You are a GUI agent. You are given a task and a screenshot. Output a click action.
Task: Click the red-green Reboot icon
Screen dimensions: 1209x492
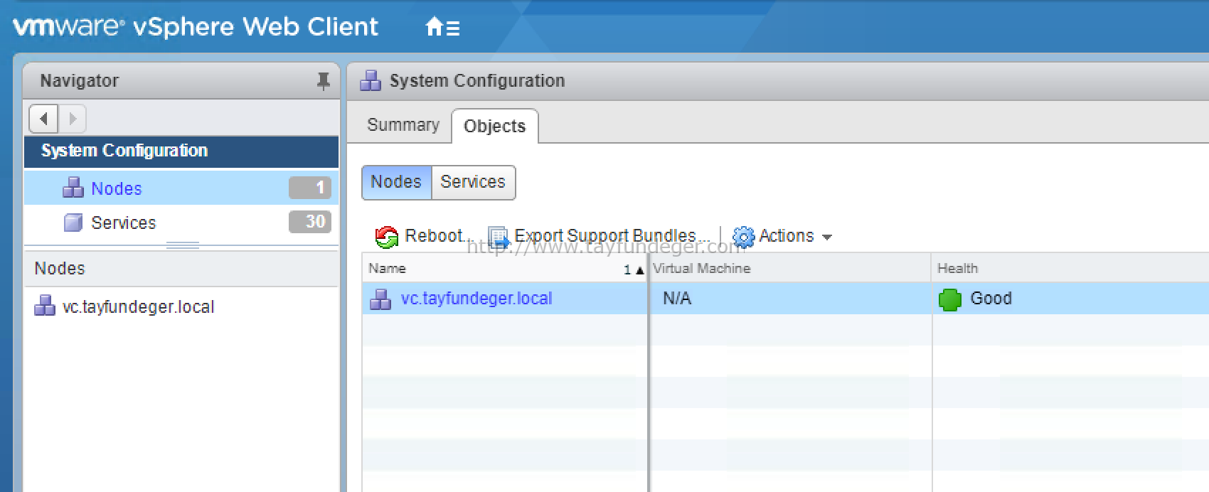[386, 237]
